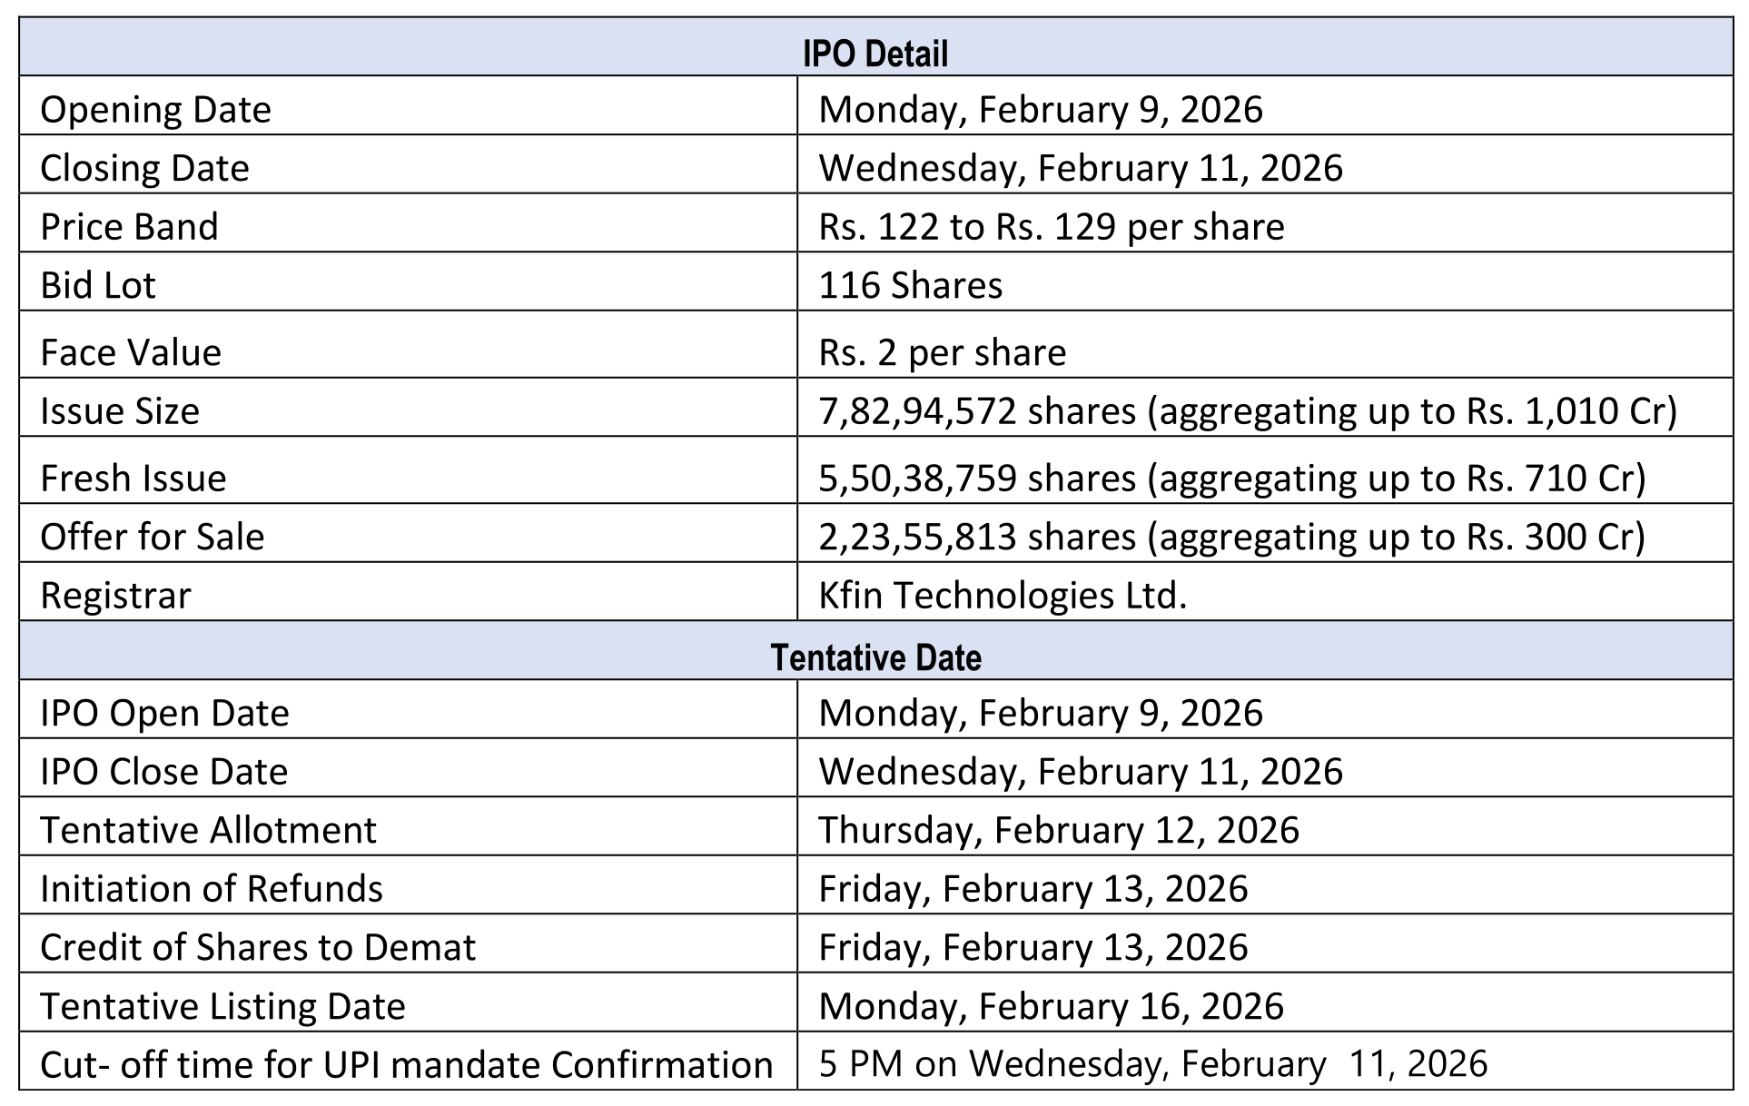Select the Closing Date label cell
The image size is (1749, 1106).
coord(144,169)
